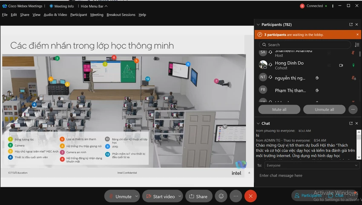Click the participant Search field
362x205 pixels.
pos(305,45)
